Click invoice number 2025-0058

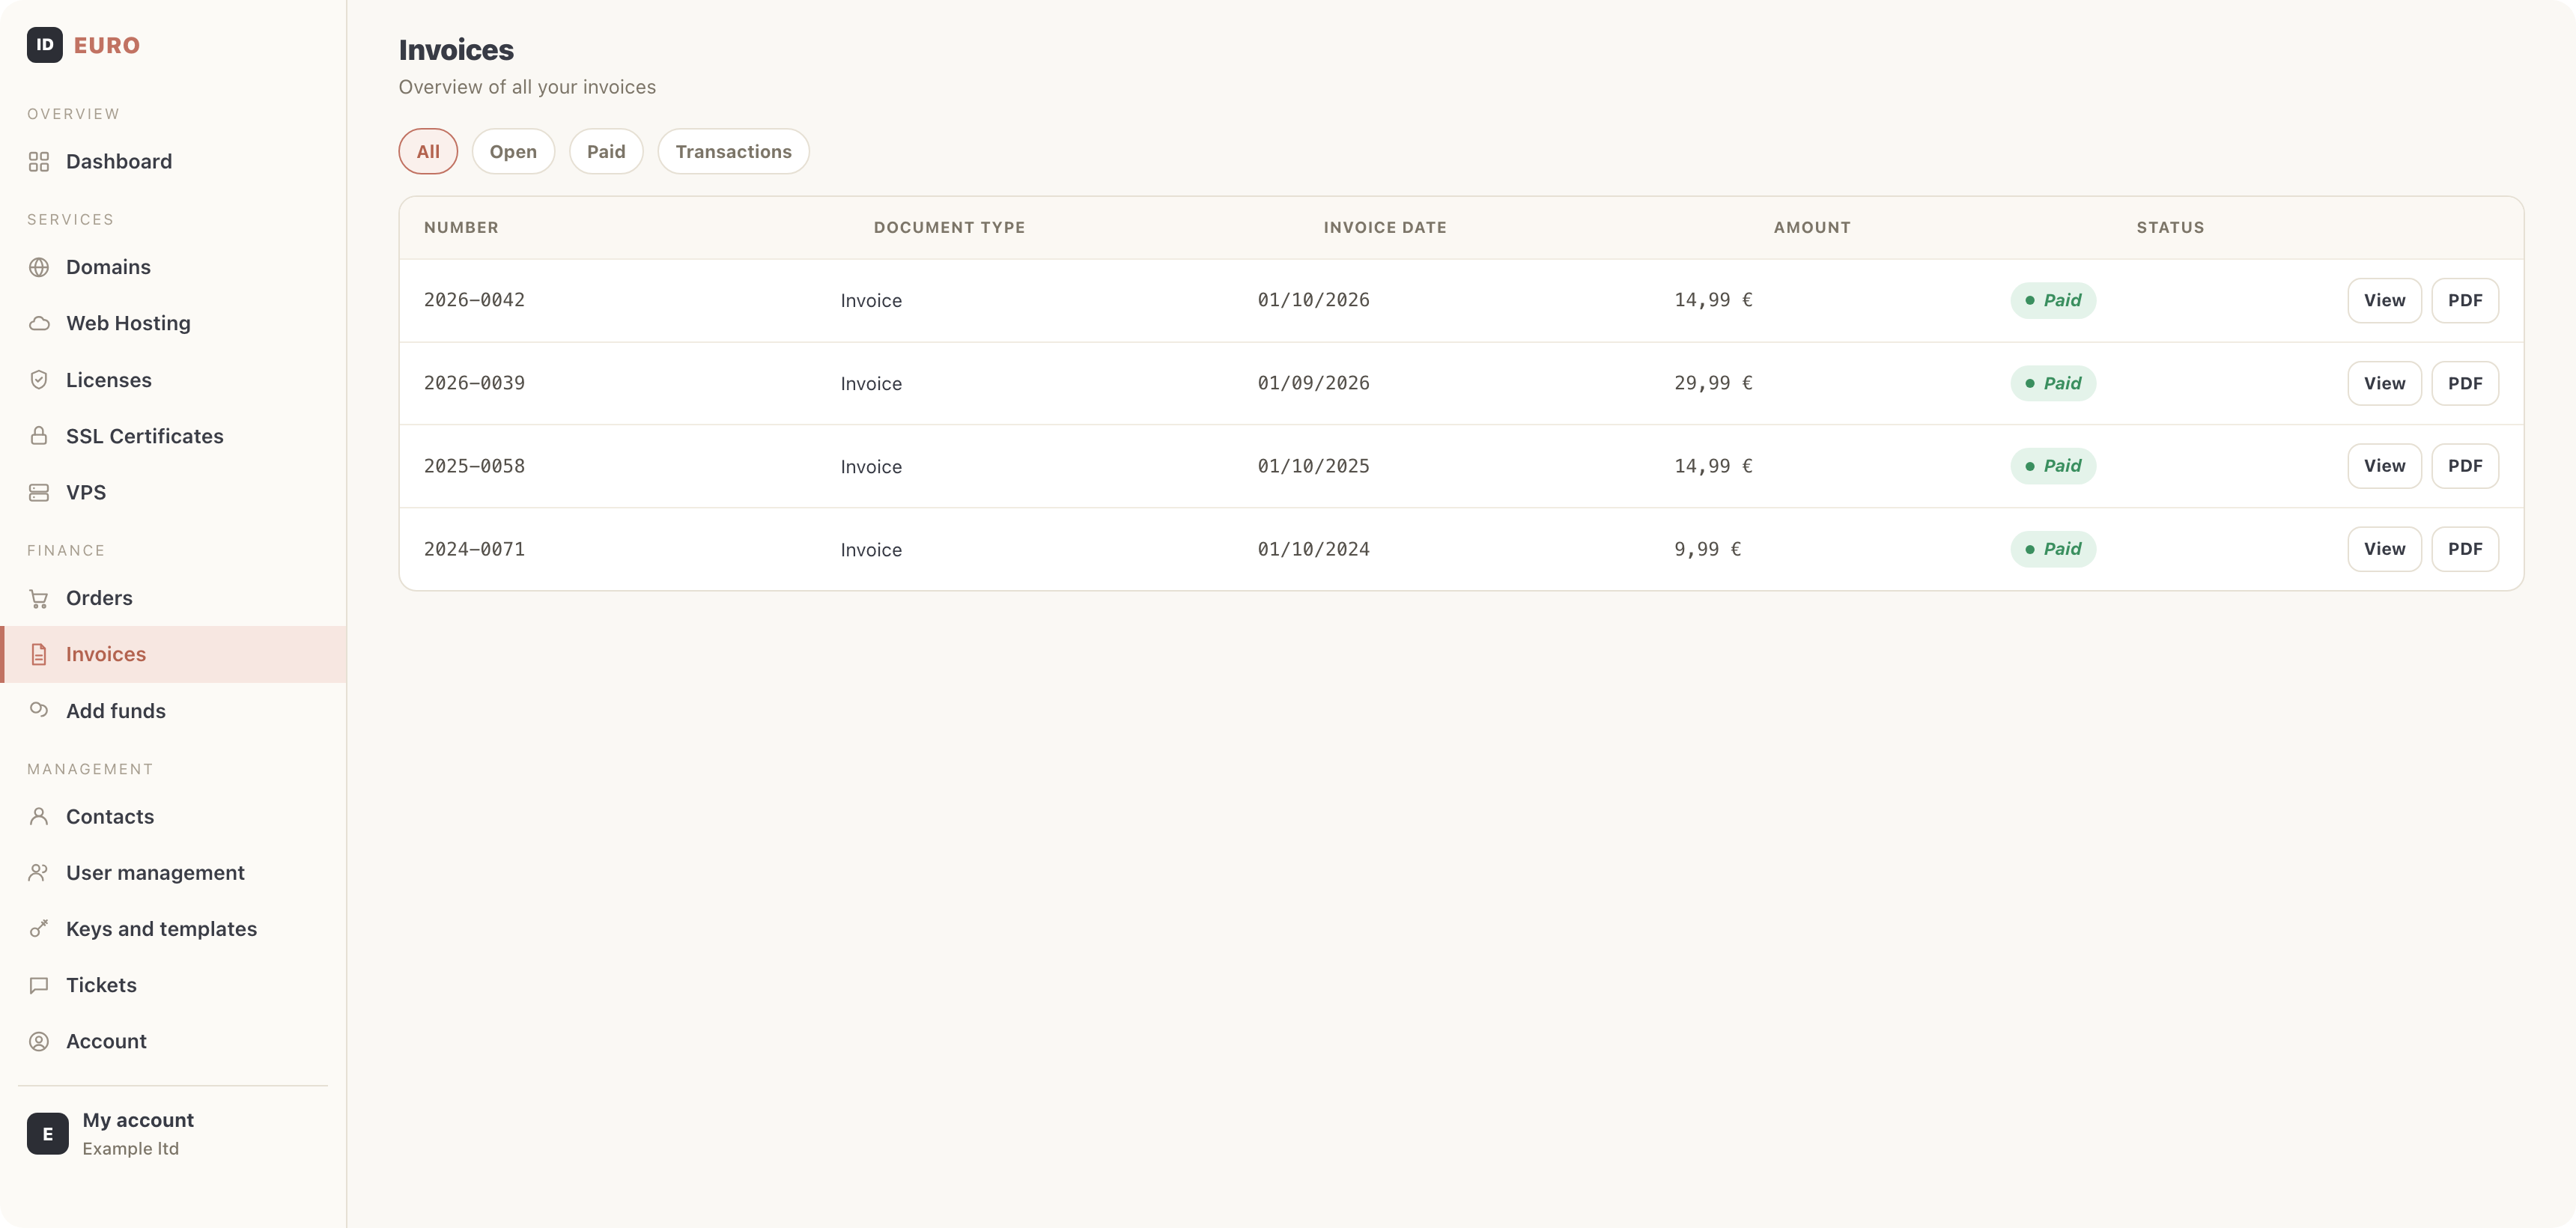(474, 466)
